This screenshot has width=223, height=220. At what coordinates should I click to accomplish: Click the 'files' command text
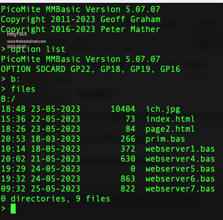click(23, 89)
